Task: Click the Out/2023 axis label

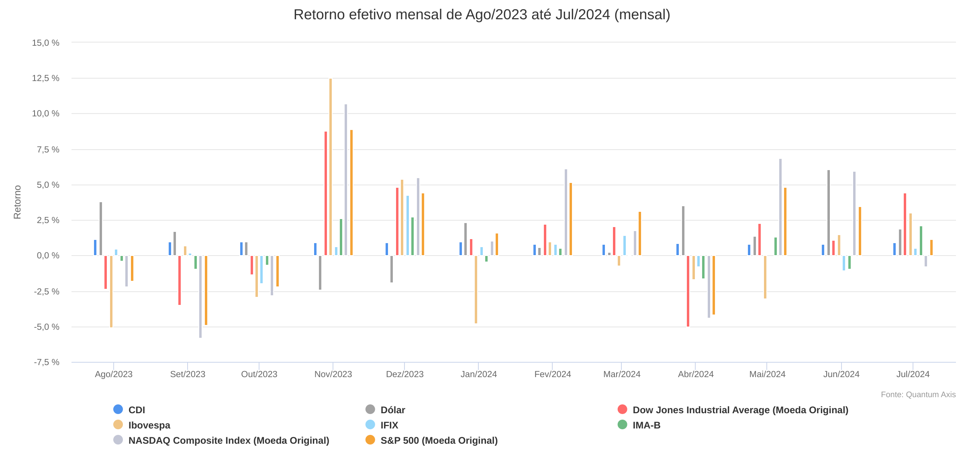Action: (259, 374)
